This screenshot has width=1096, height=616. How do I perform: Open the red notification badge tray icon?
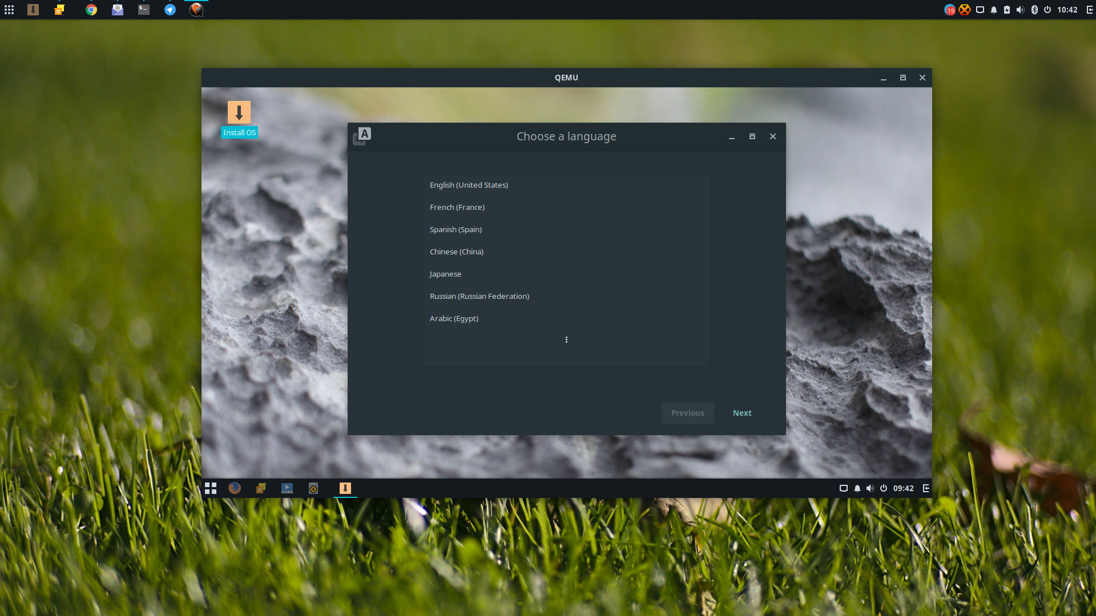950,10
